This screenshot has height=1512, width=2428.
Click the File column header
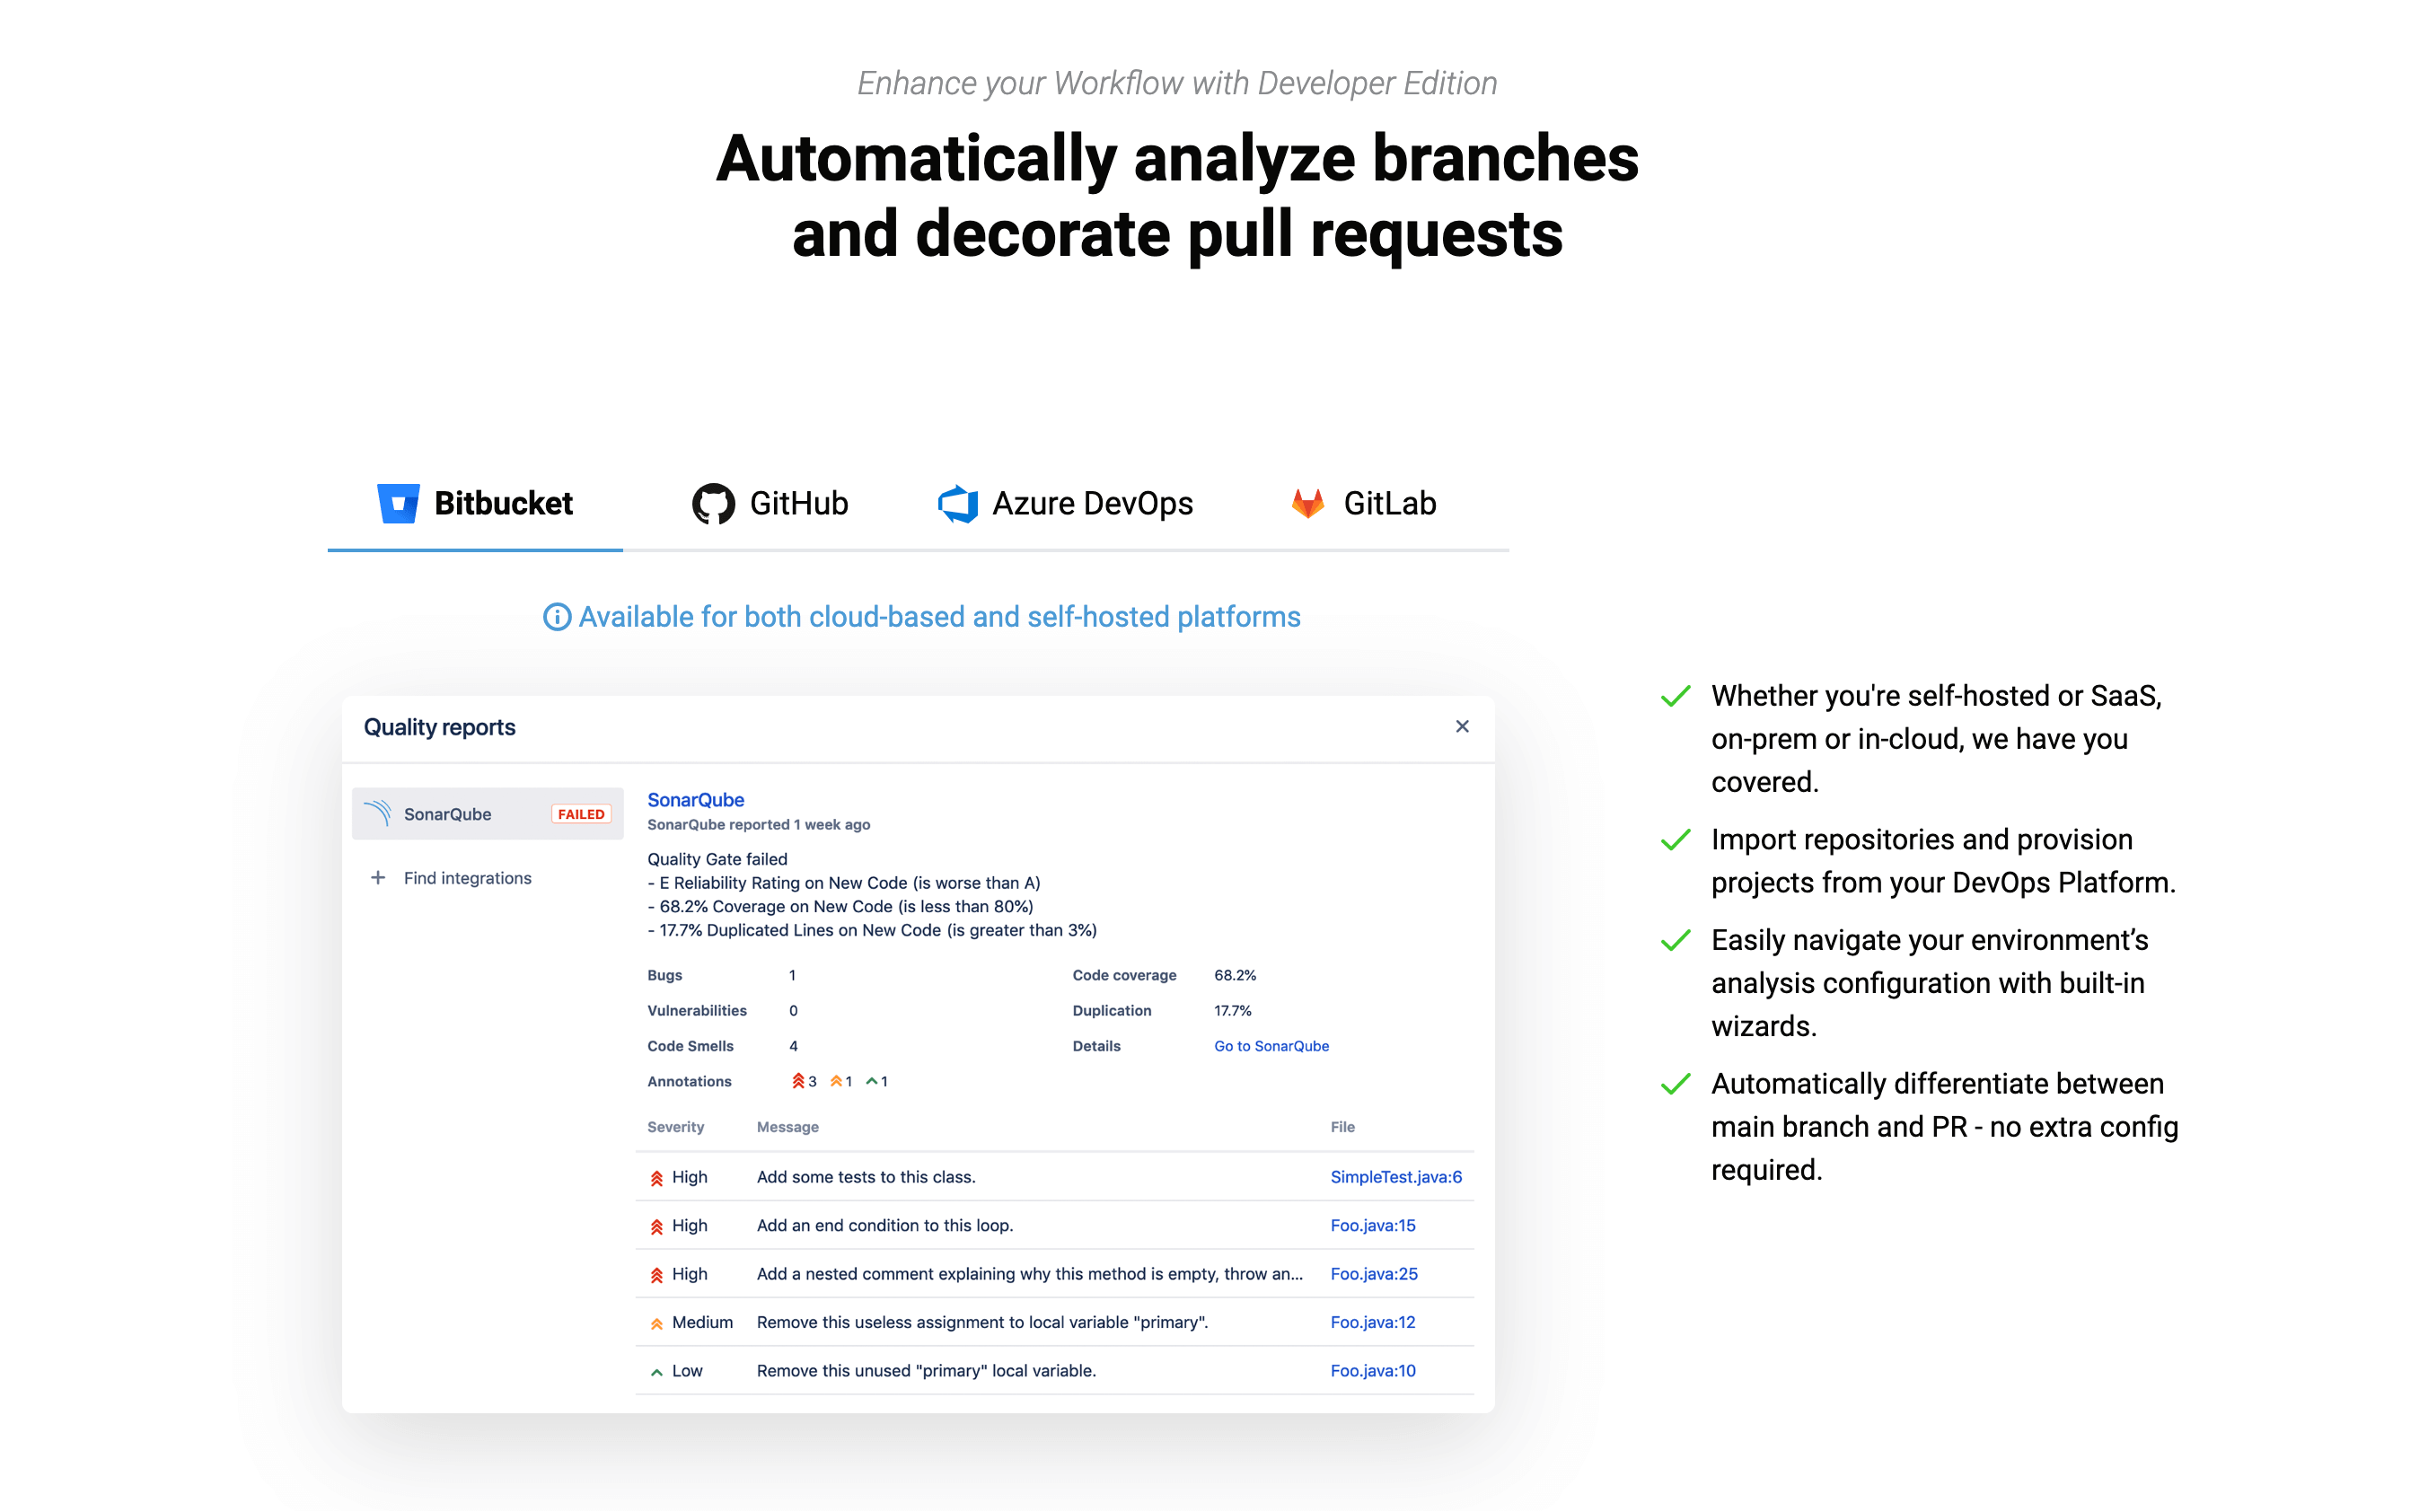pyautogui.click(x=1342, y=1127)
